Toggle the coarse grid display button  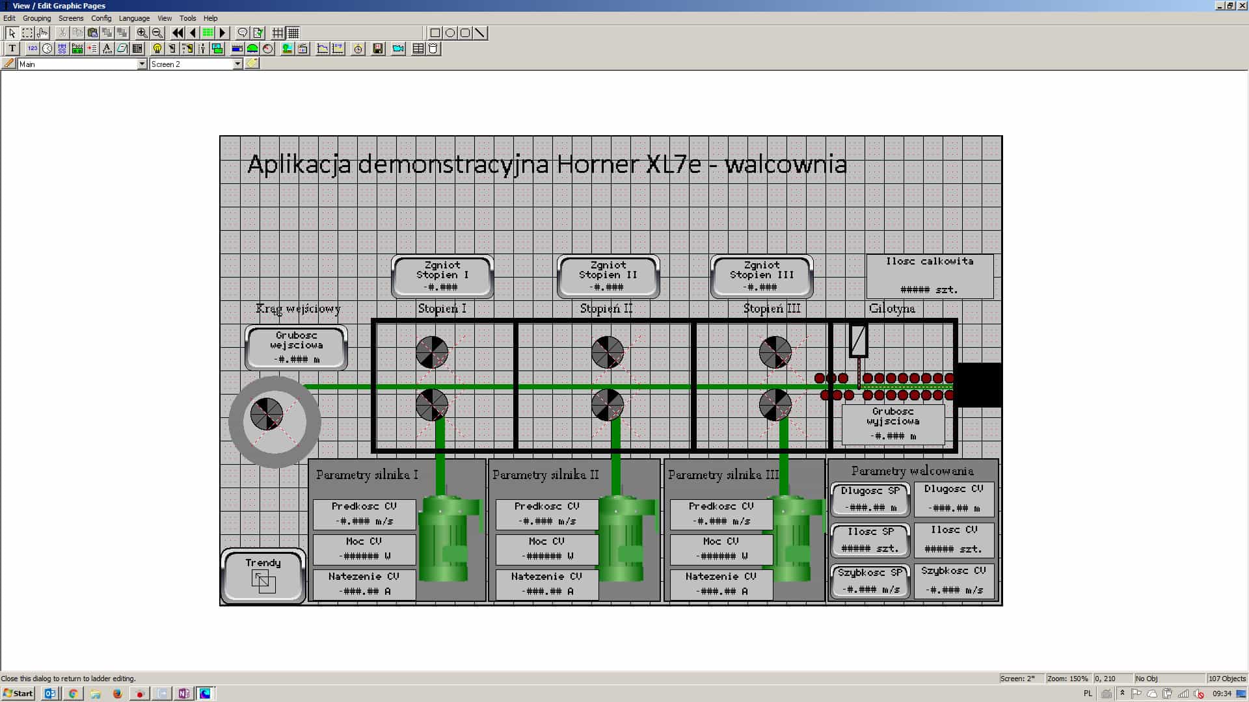[278, 32]
